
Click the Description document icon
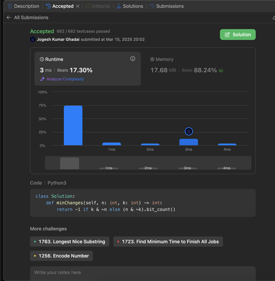point(10,6)
